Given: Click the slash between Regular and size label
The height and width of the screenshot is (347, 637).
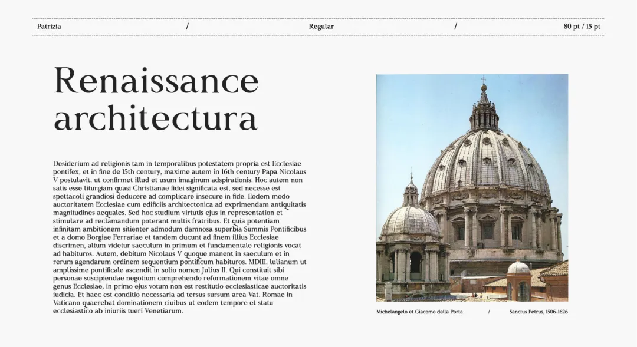Looking at the screenshot, I should [x=455, y=27].
